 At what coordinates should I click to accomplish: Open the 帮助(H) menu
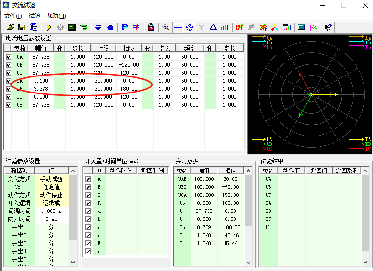click(56, 16)
